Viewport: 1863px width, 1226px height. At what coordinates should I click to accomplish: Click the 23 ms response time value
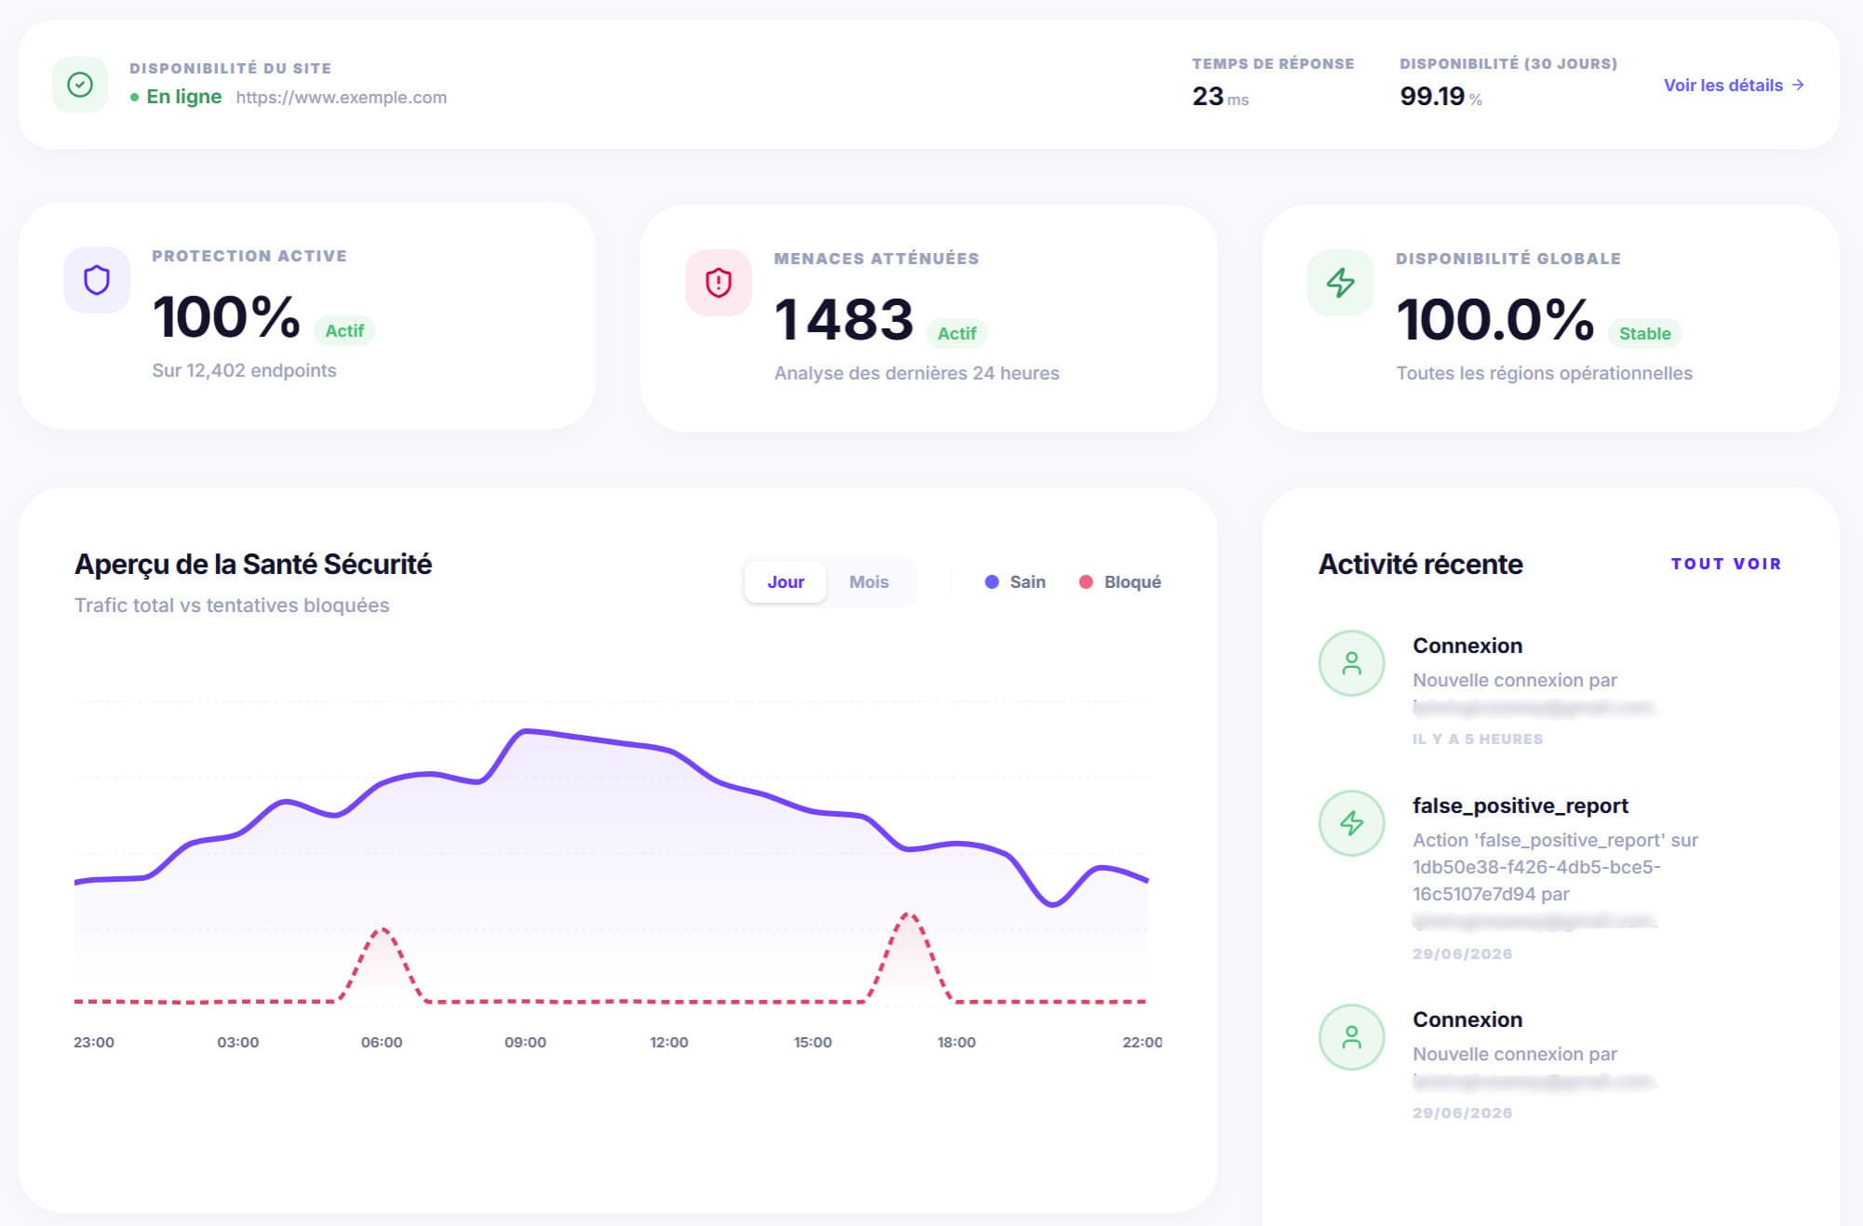tap(1220, 97)
